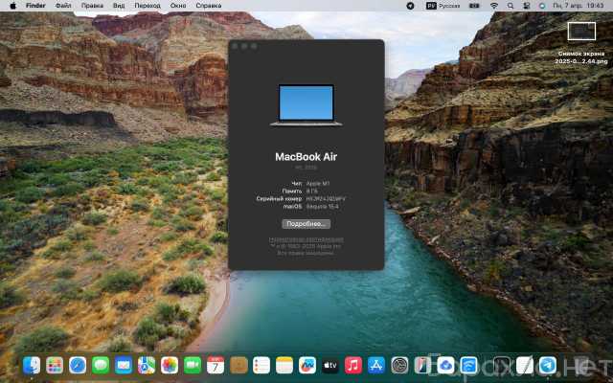Open the blue cloud app in the Dock
This screenshot has width=613, height=383.
coord(445,366)
